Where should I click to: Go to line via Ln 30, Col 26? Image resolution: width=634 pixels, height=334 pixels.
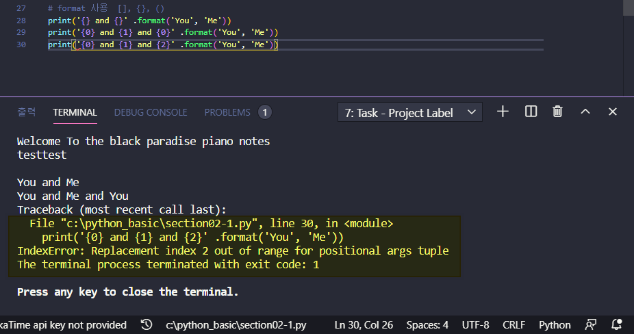tap(364, 325)
